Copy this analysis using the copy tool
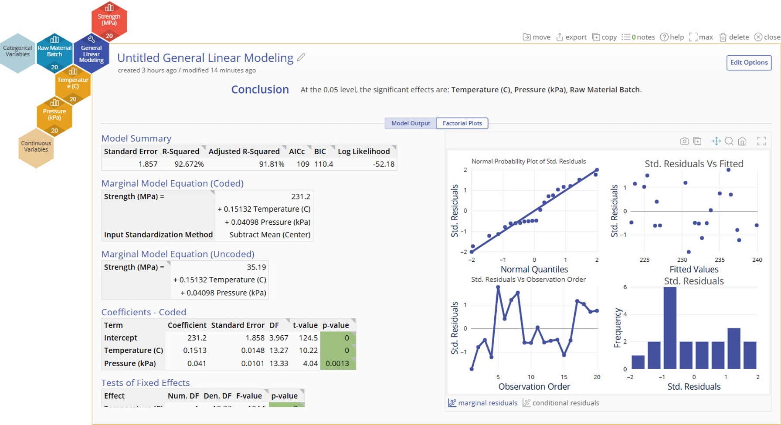Viewport: 781px width, 425px height. (x=604, y=37)
